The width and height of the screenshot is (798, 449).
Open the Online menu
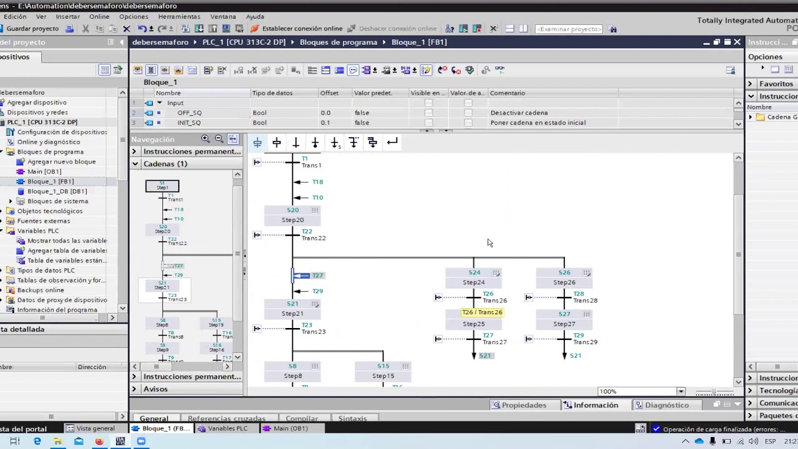tap(99, 17)
